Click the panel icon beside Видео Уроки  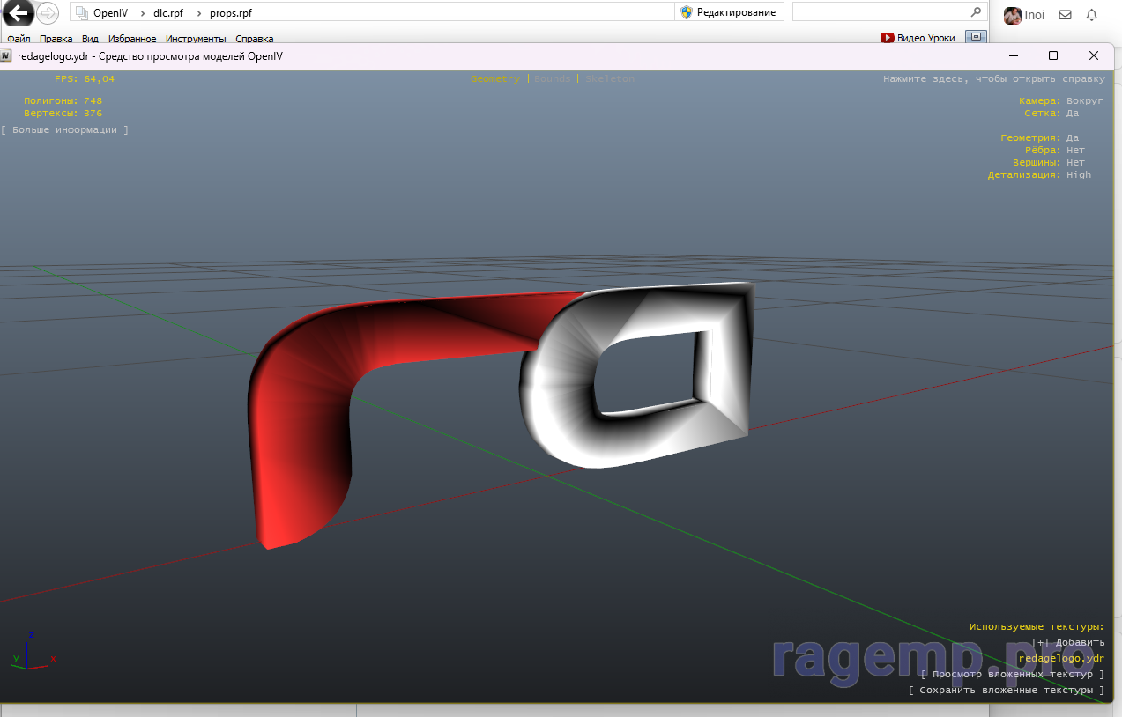(x=975, y=37)
